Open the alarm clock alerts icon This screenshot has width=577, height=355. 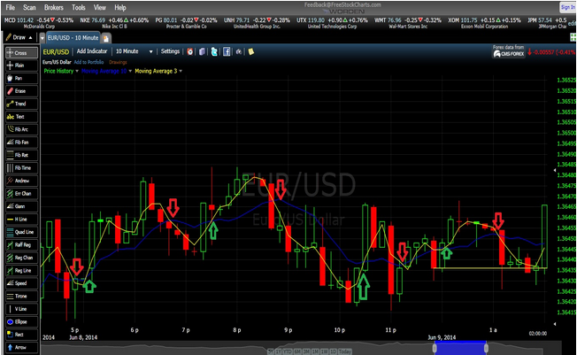pyautogui.click(x=190, y=51)
